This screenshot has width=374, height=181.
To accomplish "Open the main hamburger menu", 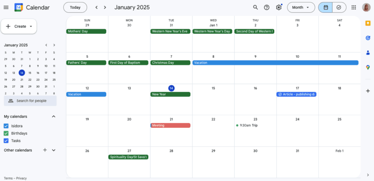I will [x=6, y=7].
